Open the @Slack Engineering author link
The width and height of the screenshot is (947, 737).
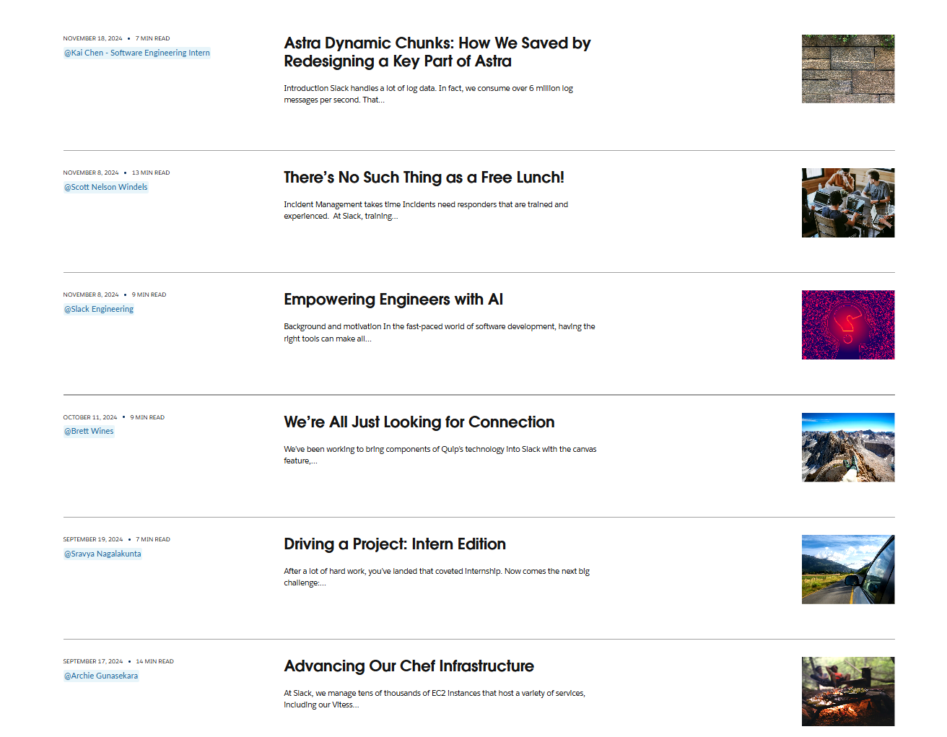click(x=99, y=309)
